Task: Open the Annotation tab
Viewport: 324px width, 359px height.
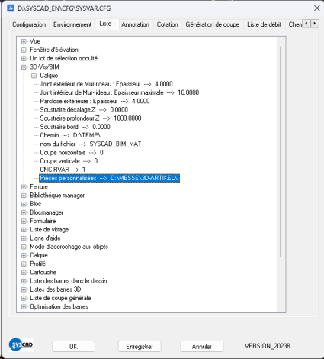Action: 135,24
